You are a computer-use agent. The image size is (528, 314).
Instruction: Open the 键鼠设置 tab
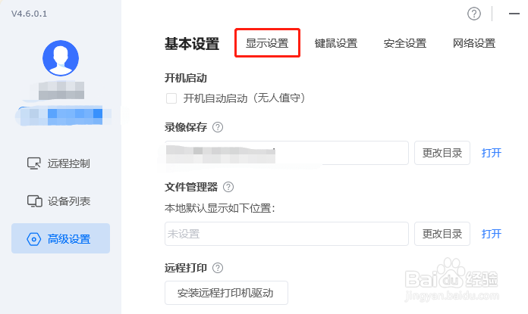coord(336,43)
